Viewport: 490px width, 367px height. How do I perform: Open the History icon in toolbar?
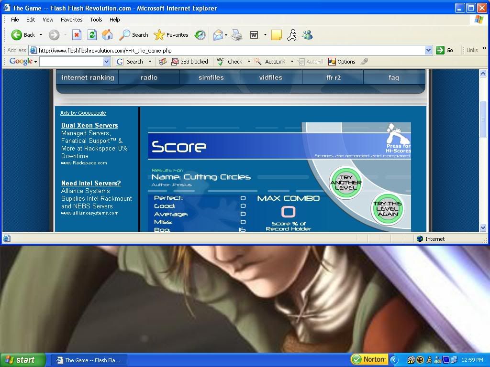200,35
